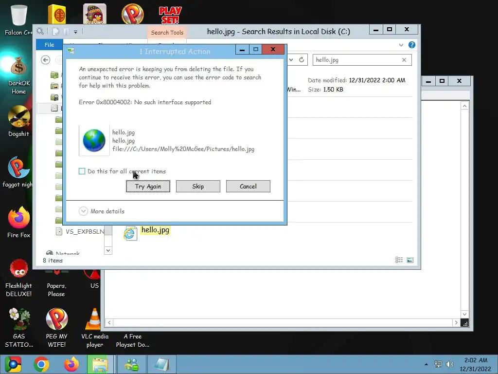The image size is (498, 374).
Task: Switch to details view icon
Action: [x=399, y=260]
